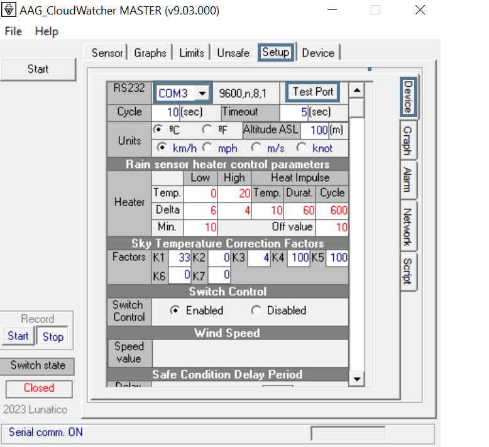The image size is (489, 447).
Task: Select knot wind speed unit
Action: coord(302,147)
